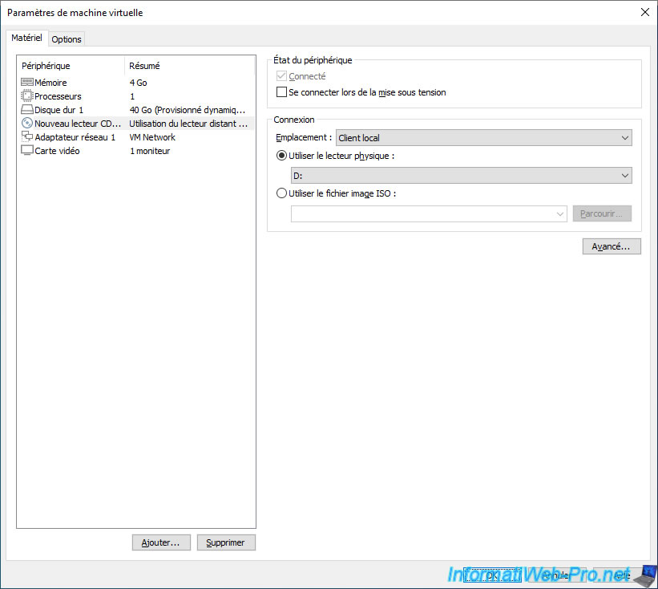Switch to the Matériel tab
This screenshot has height=589, width=658.
(26, 39)
